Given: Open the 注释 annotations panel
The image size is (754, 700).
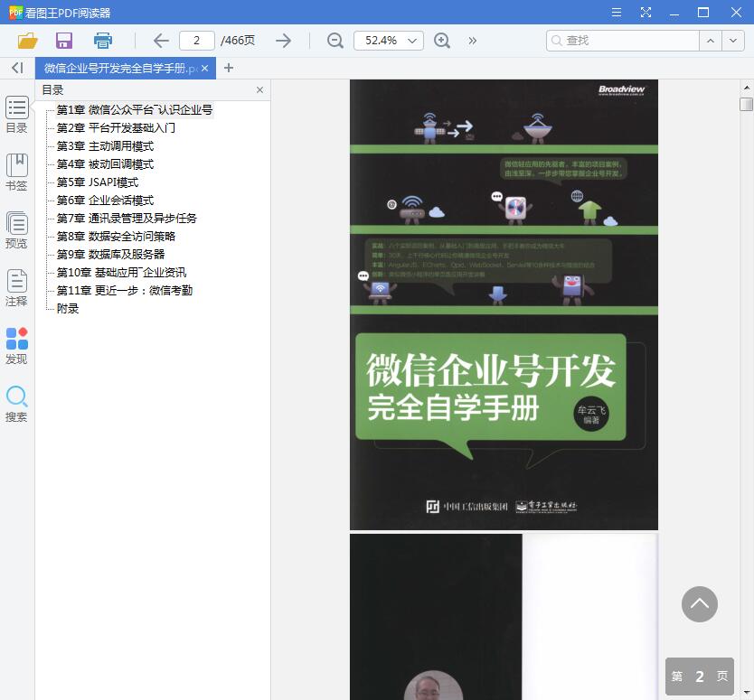Looking at the screenshot, I should (16, 287).
